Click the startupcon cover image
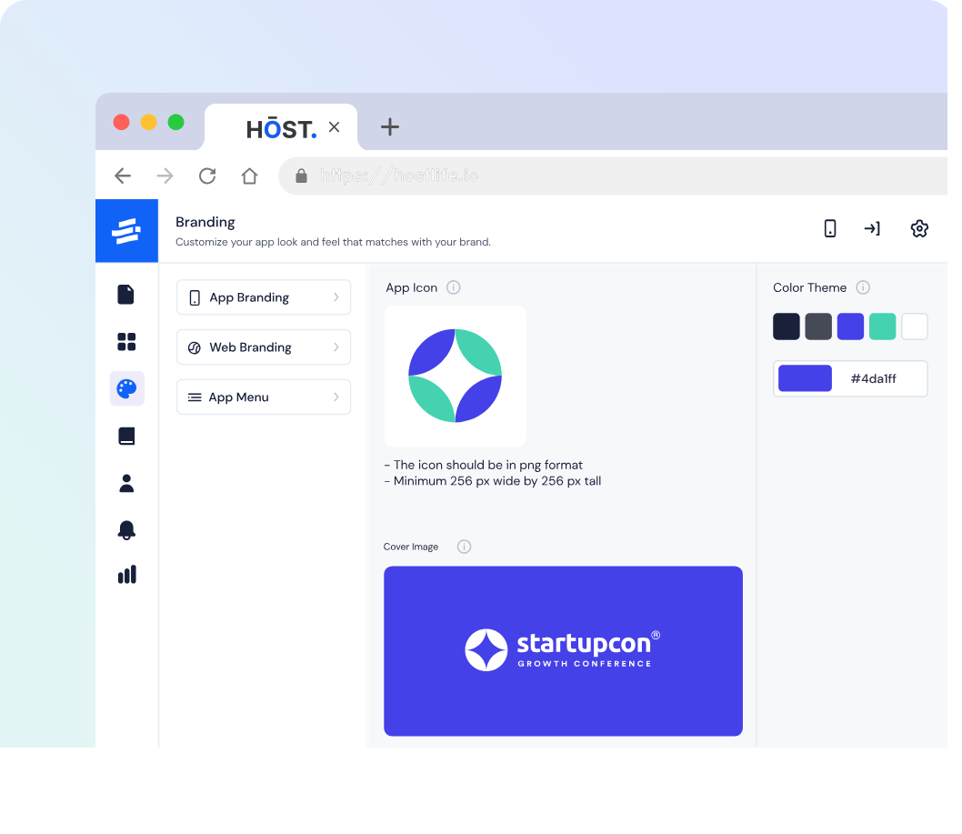962x834 pixels. [x=563, y=651]
